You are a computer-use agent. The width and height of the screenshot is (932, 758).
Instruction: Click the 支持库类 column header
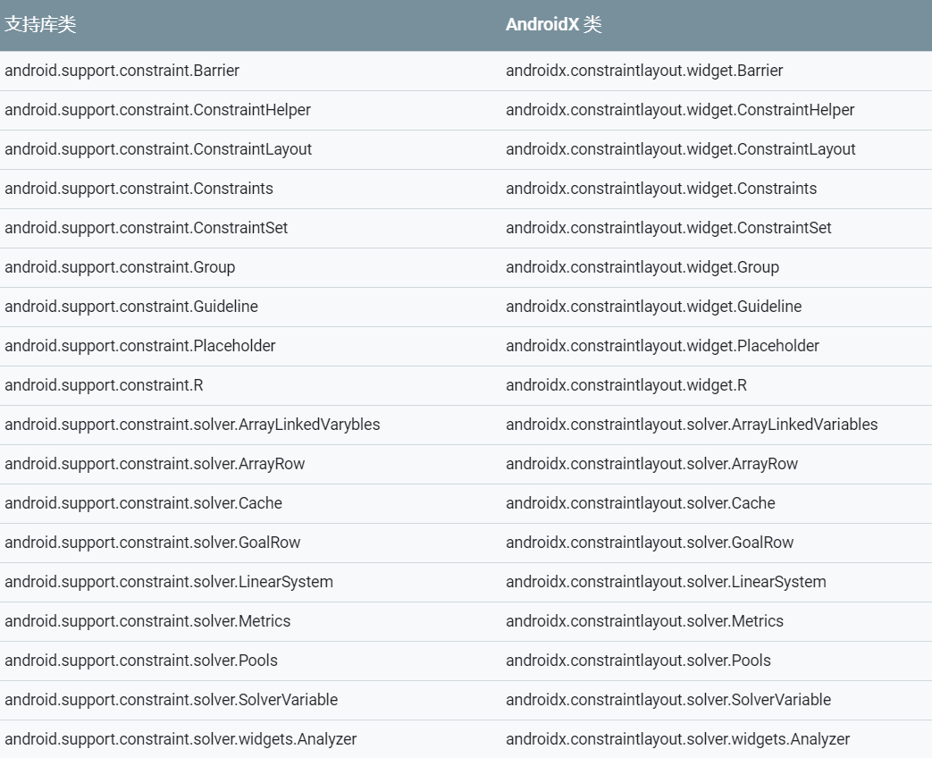[40, 24]
